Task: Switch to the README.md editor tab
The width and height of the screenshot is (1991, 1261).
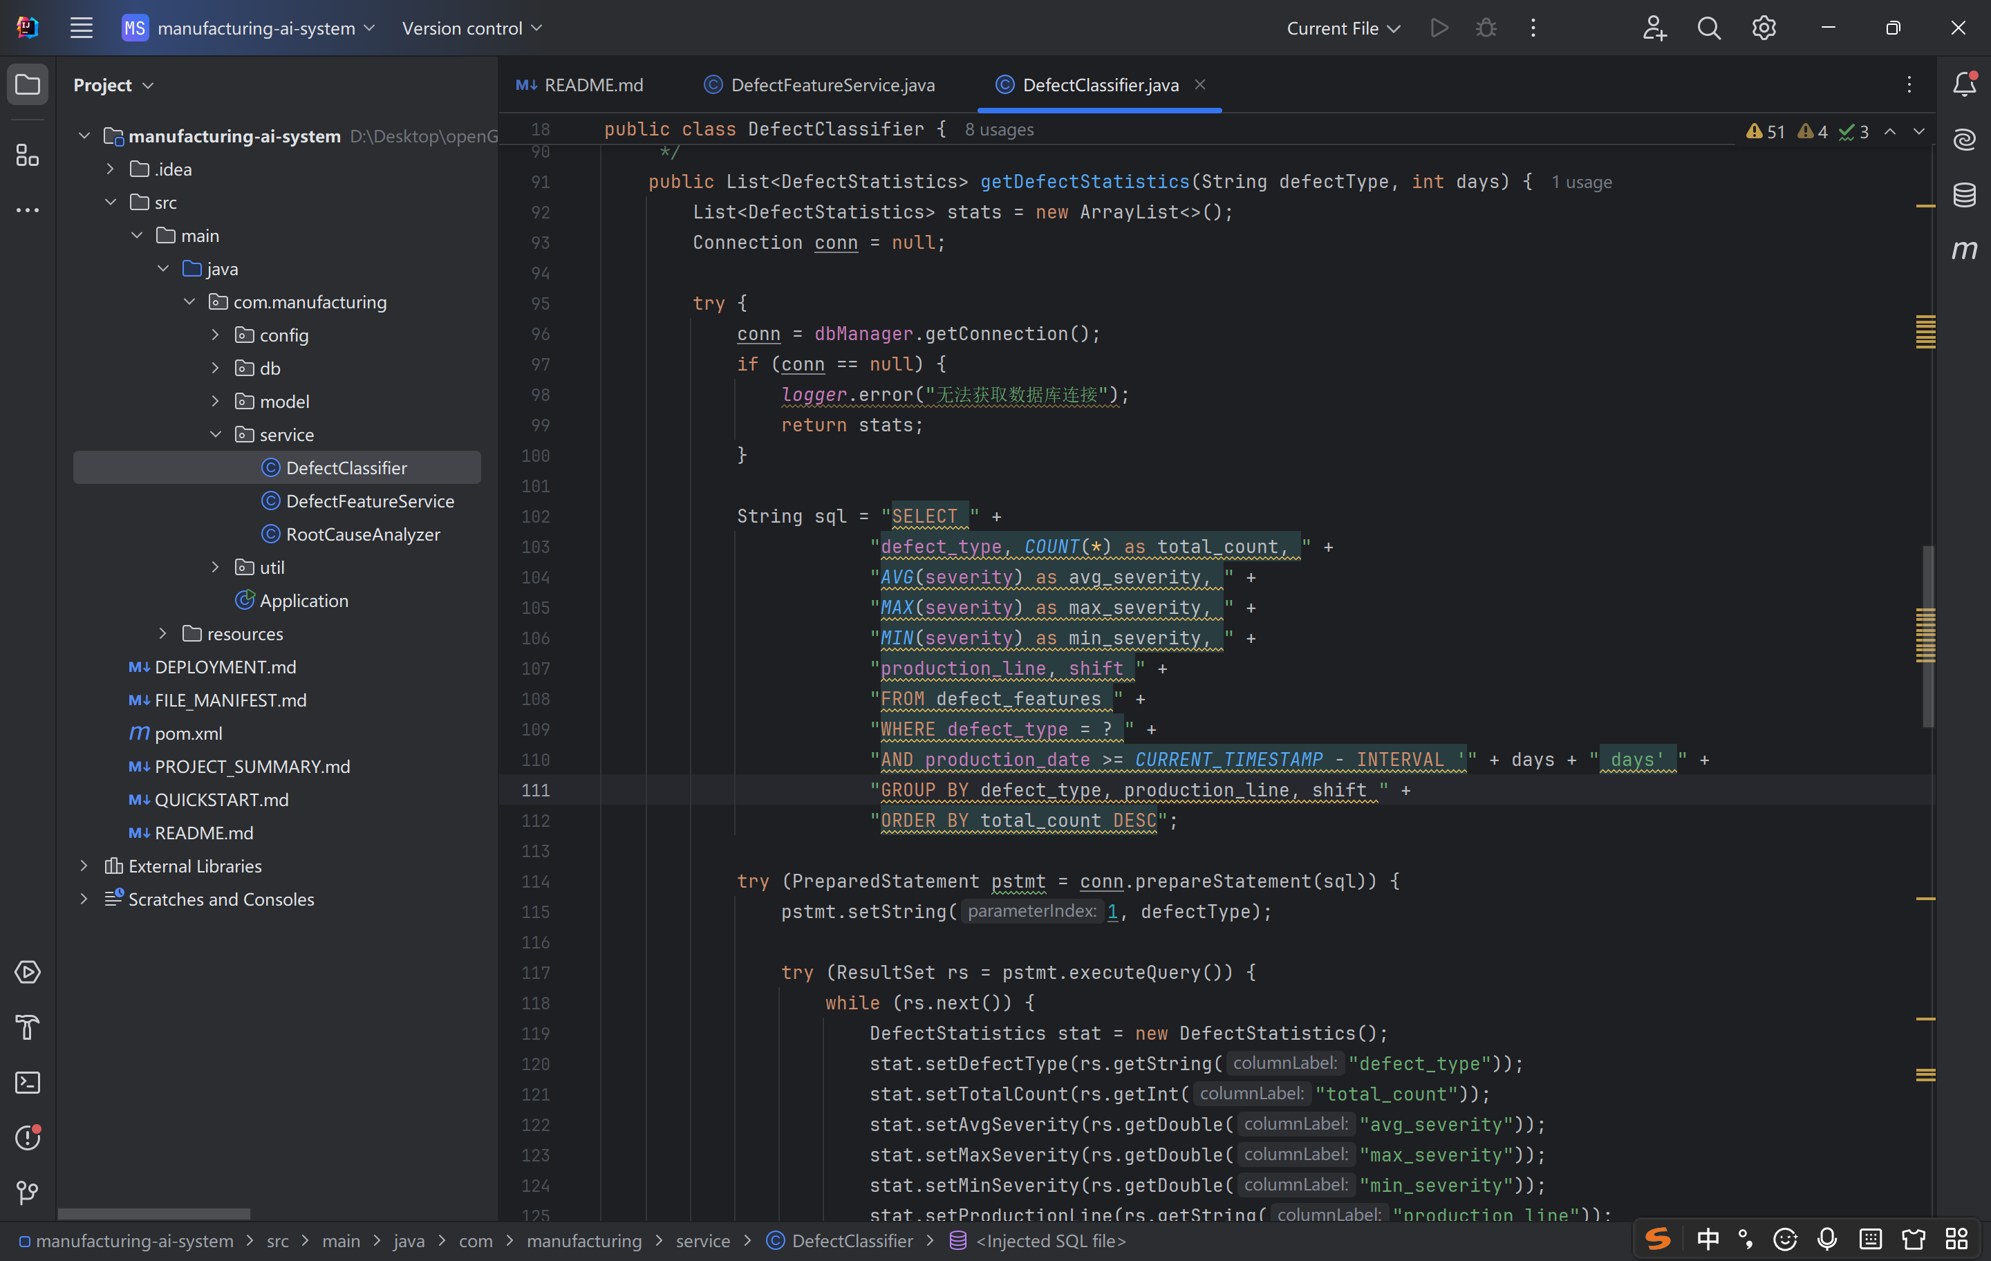Action: (x=593, y=84)
